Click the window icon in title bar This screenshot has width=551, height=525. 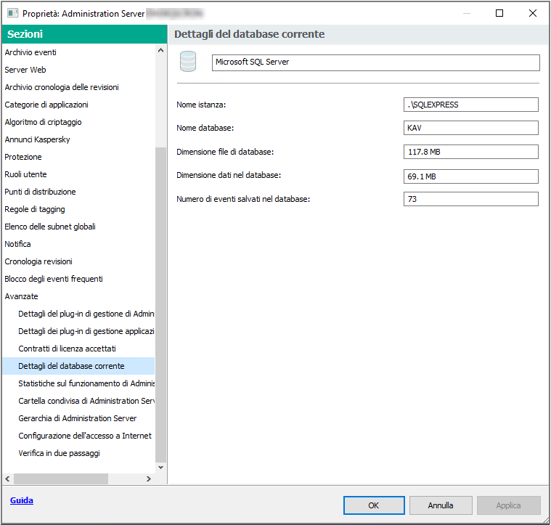tap(12, 13)
